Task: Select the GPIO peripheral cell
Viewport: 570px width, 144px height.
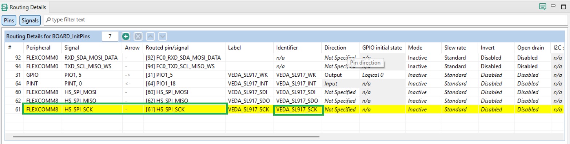Action: (43, 75)
